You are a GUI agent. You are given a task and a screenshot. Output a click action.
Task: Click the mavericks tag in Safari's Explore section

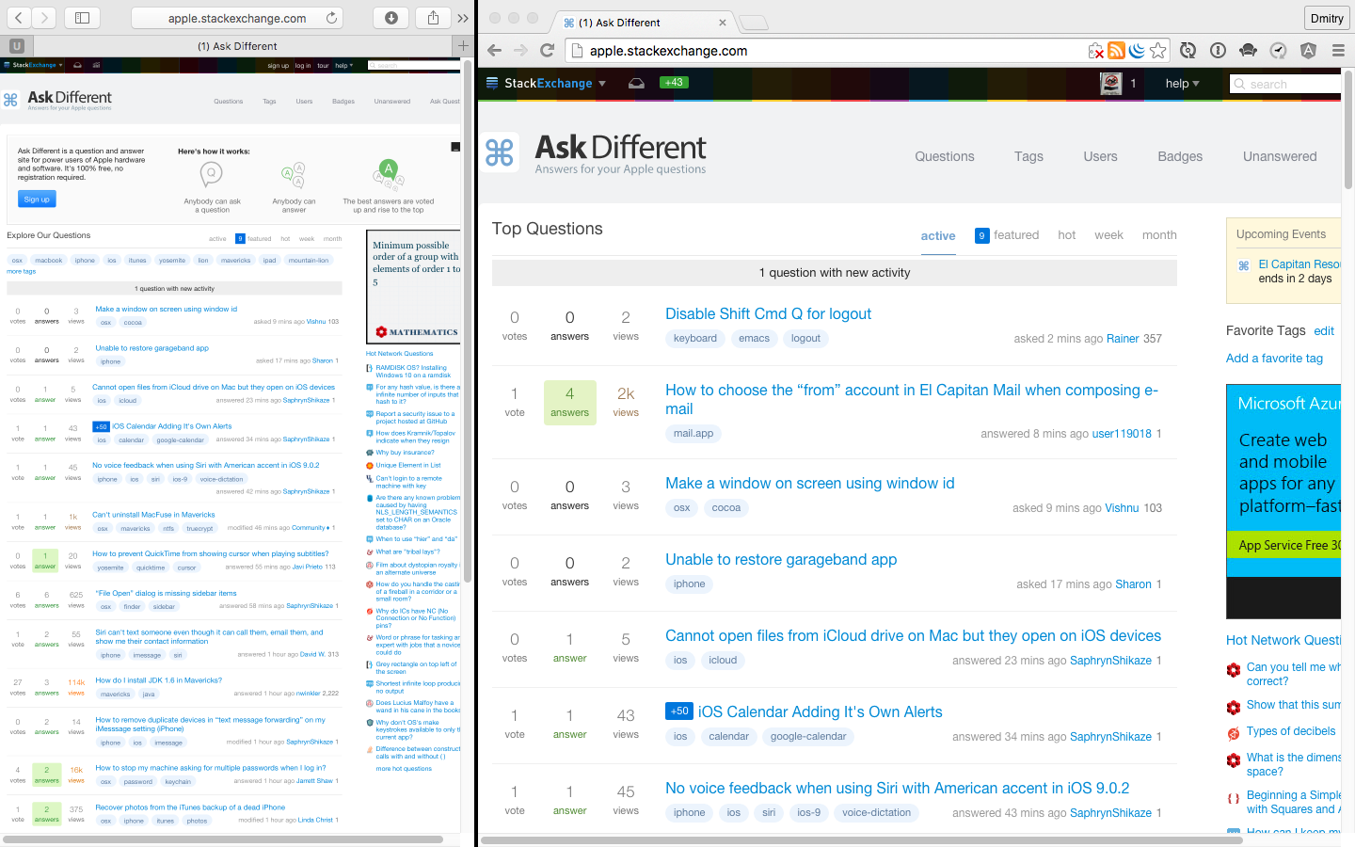click(236, 261)
